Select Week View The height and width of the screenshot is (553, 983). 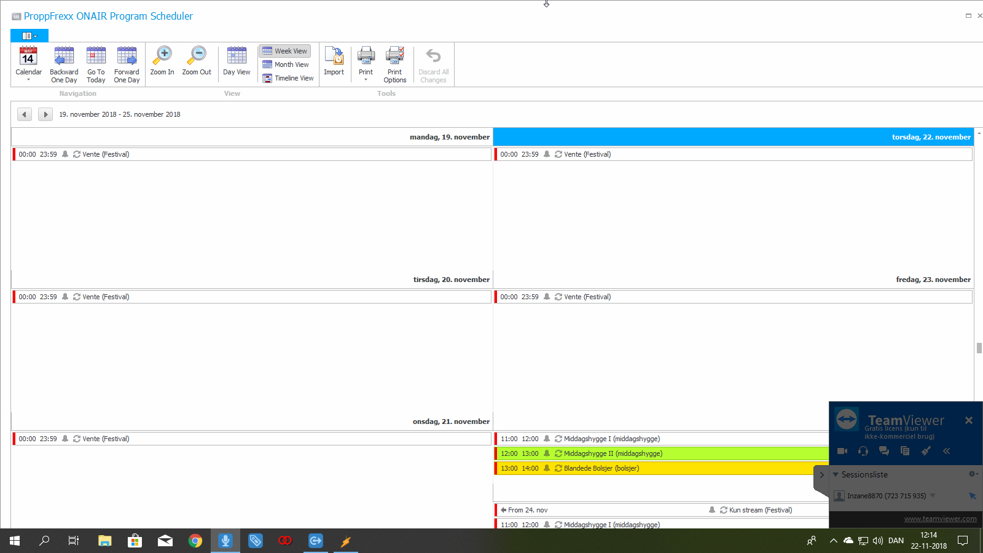[x=285, y=51]
